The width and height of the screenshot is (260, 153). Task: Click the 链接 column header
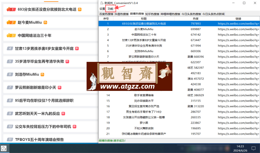click(x=238, y=19)
